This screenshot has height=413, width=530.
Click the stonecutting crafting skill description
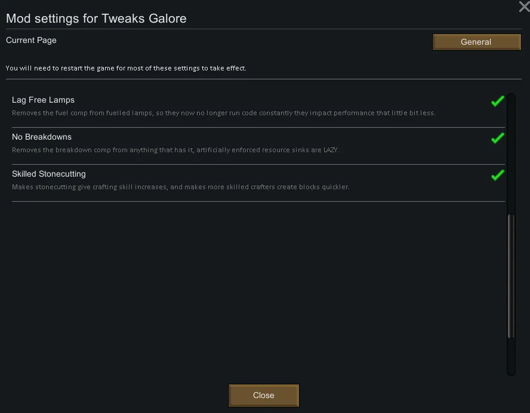180,187
